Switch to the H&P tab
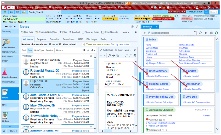221x135 pixels. coord(80,39)
